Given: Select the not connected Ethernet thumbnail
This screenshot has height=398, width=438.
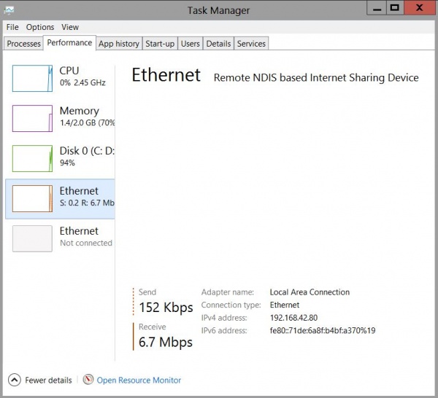Looking at the screenshot, I should pos(32,238).
